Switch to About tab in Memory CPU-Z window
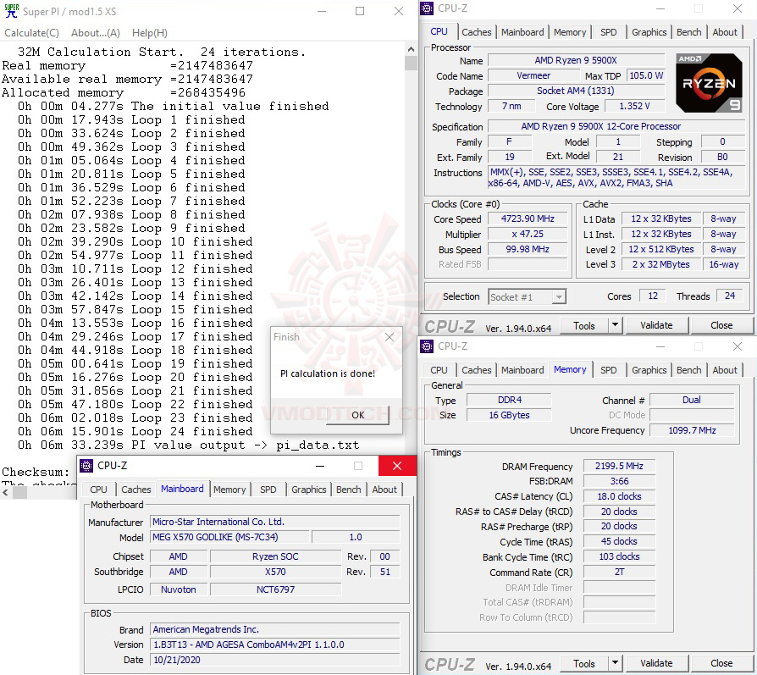 725,370
